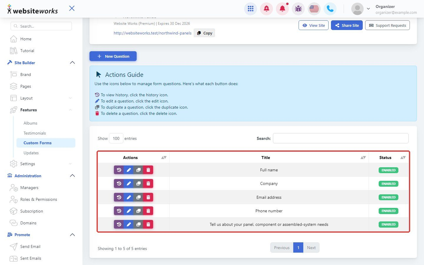Close the sidebar with the X icon
Image resolution: width=424 pixels, height=265 pixels.
pos(72,8)
